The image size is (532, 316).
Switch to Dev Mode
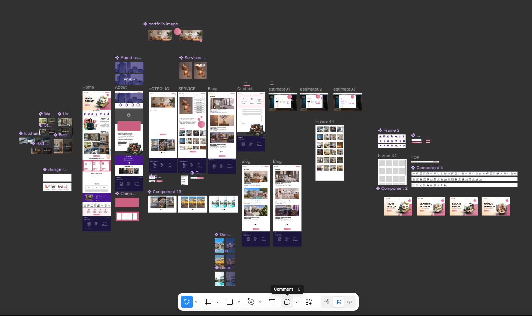point(350,302)
